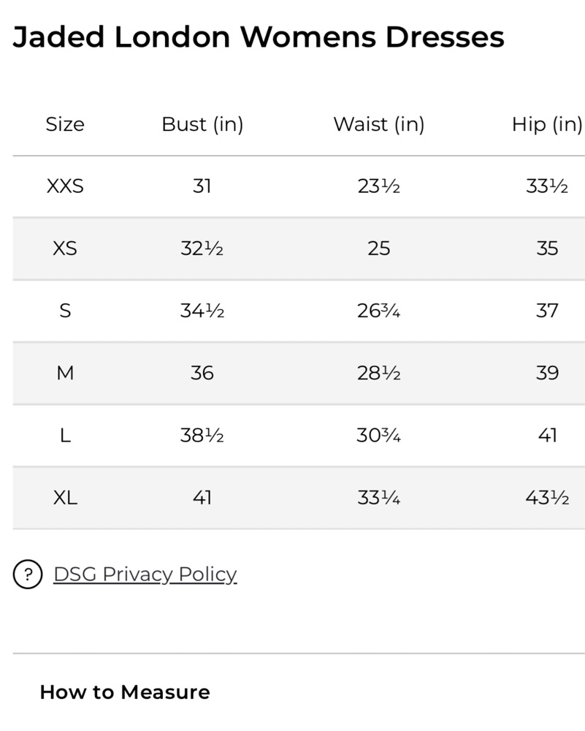Viewport: 585px width, 731px height.
Task: Click the bust value 36 for size M
Action: pos(202,373)
